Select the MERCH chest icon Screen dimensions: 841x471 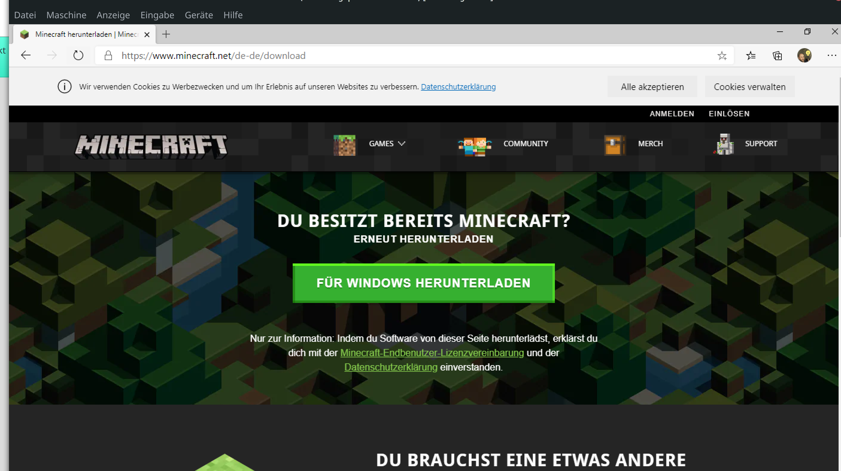click(x=614, y=145)
